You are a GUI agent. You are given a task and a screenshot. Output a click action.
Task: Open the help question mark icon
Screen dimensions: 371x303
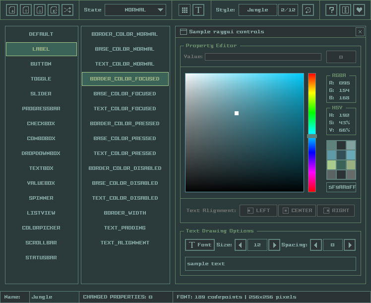331,9
